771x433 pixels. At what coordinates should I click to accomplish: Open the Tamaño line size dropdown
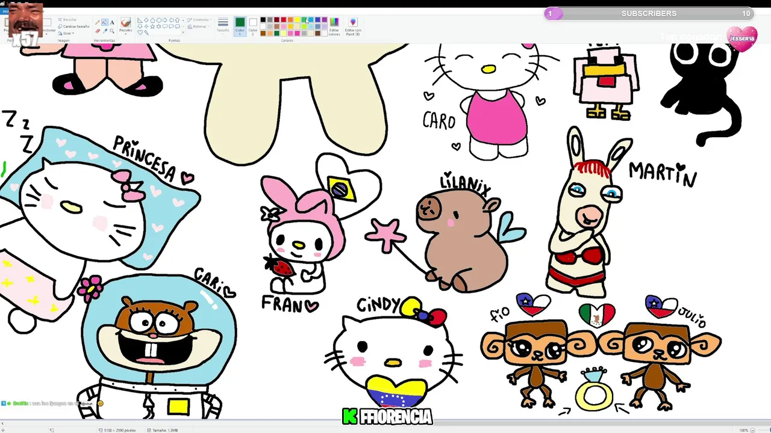click(223, 26)
